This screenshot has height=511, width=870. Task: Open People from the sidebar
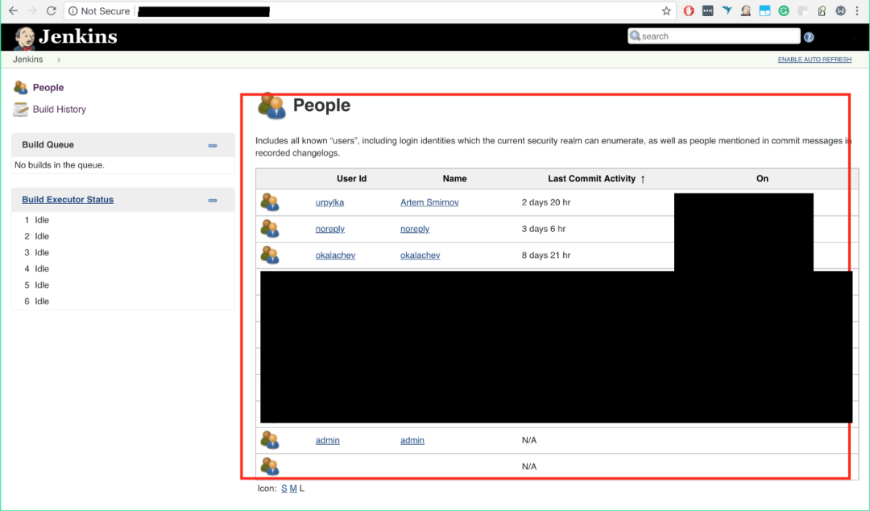[x=48, y=87]
